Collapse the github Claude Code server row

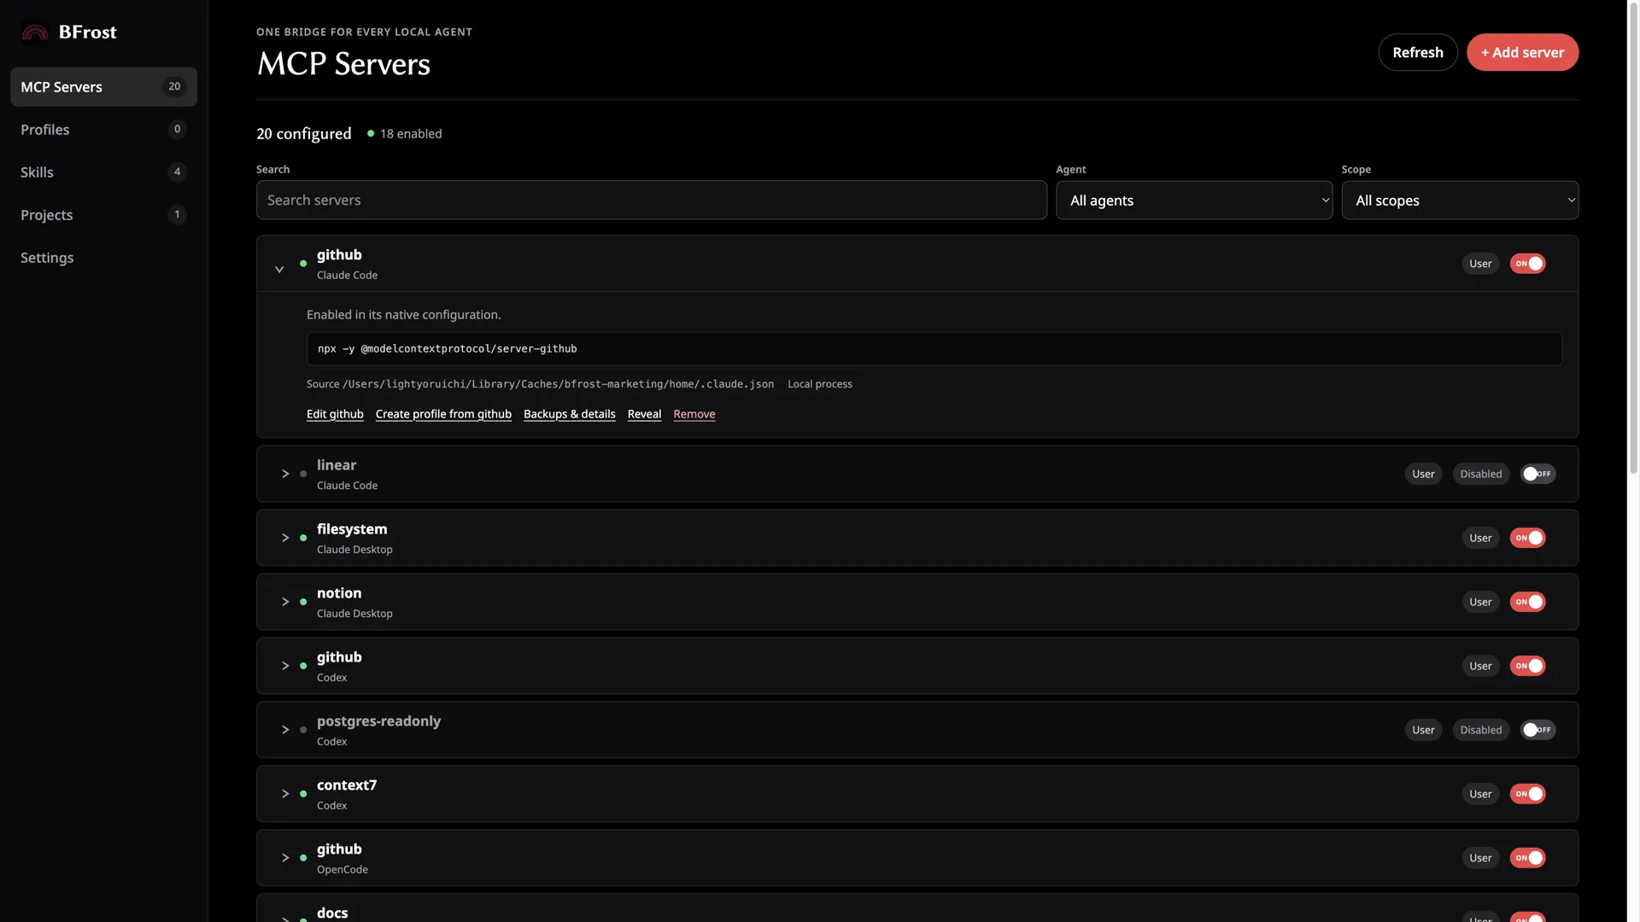(279, 269)
